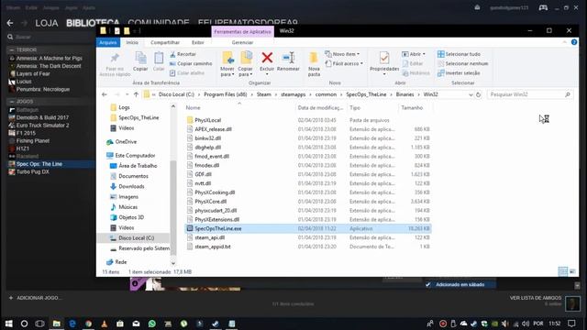Select OneDrive in navigation pane
Image resolution: width=587 pixels, height=330 pixels.
[126, 142]
